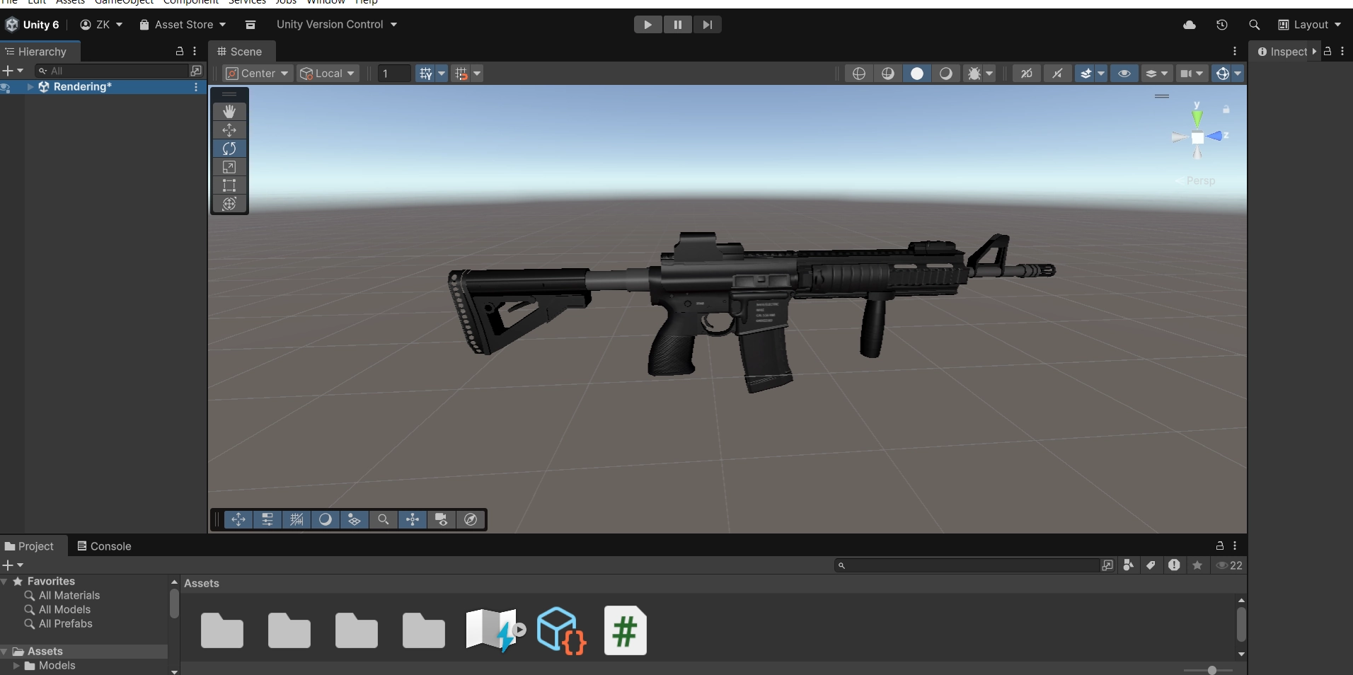
Task: Expand the Rendering scene in Hierarchy
Action: pos(30,87)
